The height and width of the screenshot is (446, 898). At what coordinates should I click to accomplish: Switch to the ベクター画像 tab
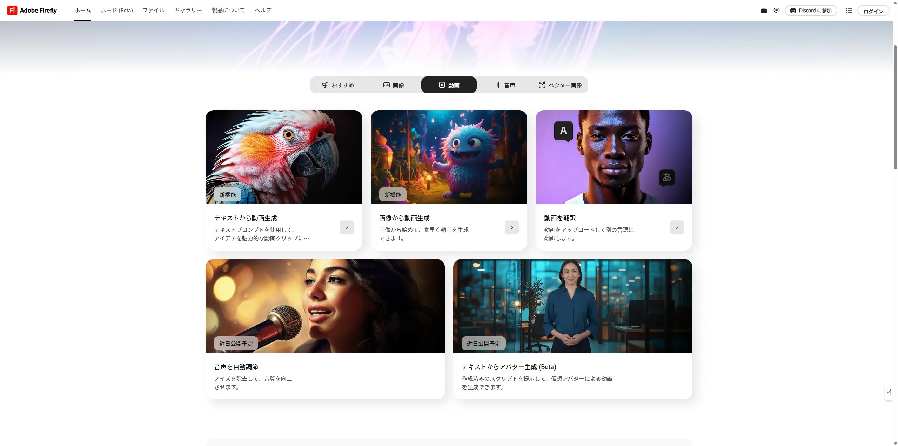tap(560, 85)
